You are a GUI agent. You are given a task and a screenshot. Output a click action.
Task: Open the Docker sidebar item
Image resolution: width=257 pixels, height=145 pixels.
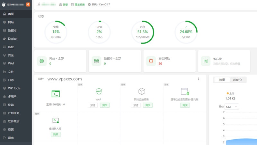click(16, 39)
